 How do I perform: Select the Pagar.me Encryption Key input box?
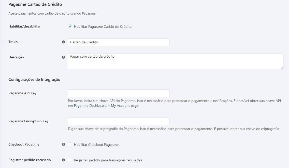(x=119, y=122)
